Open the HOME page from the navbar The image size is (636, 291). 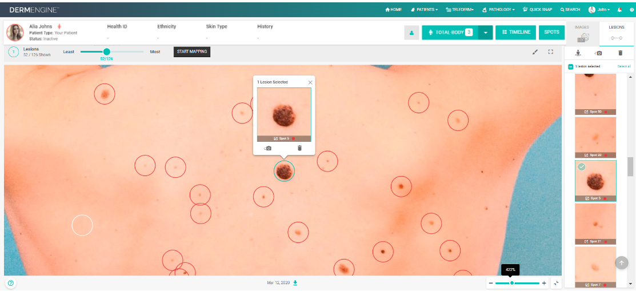(x=394, y=9)
